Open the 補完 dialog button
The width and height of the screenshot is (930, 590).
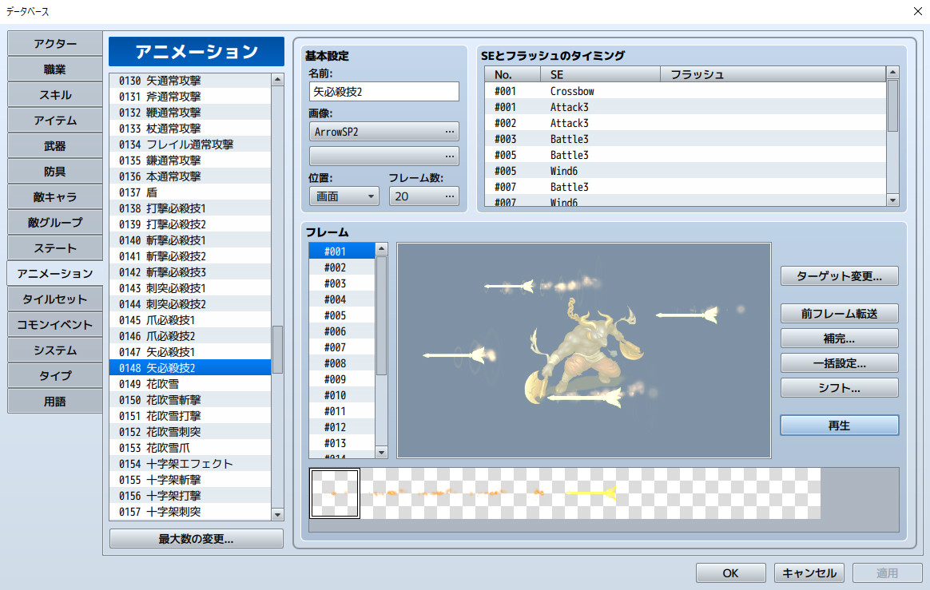(x=839, y=338)
